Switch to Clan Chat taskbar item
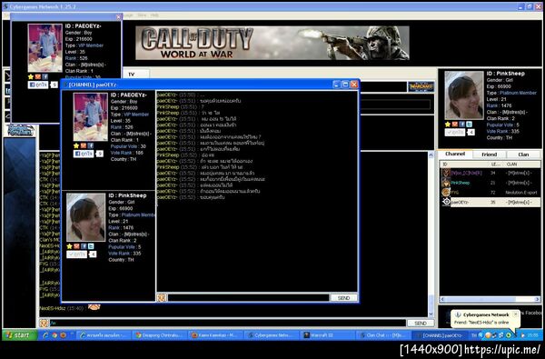This screenshot has height=359, width=545. click(384, 335)
